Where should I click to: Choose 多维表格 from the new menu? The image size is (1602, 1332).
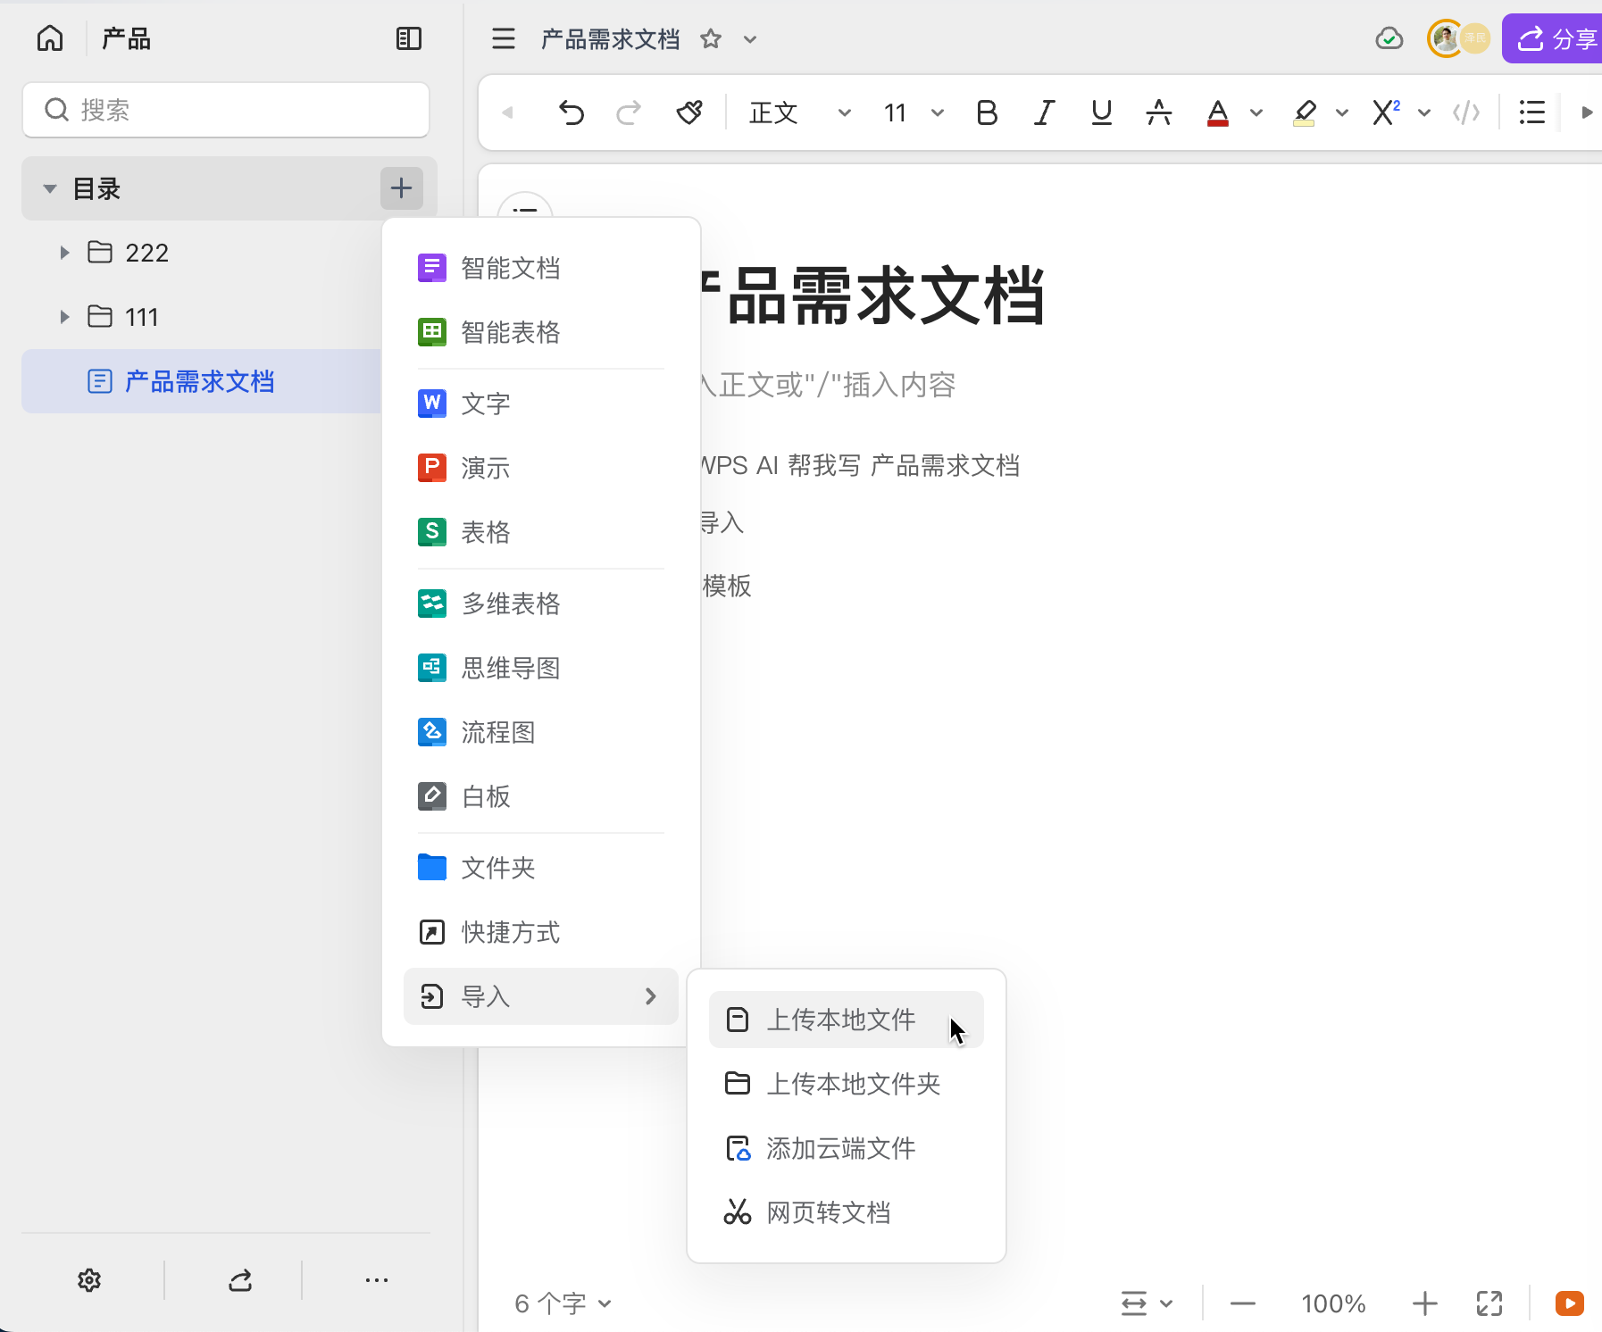[x=540, y=604]
